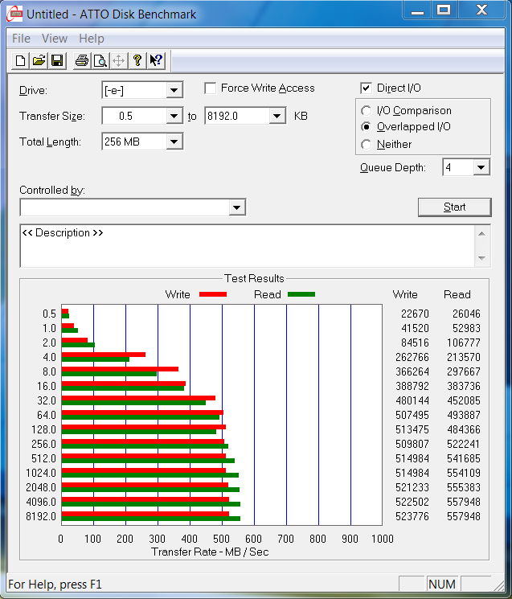
Task: Expand the Drive dropdown
Action: (x=174, y=91)
